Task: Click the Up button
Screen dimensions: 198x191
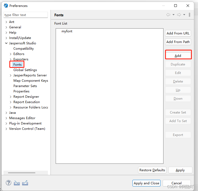Action: coord(178,90)
